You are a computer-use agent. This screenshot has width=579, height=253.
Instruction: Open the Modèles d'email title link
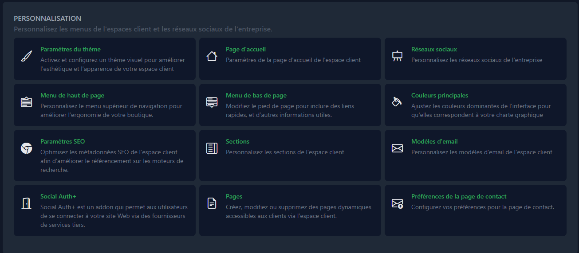pos(434,142)
